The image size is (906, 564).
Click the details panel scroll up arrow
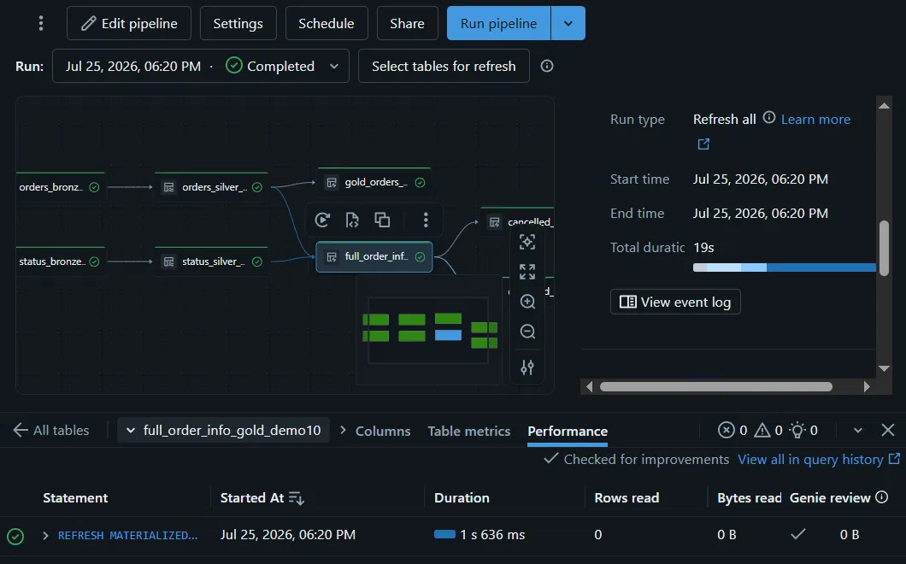pyautogui.click(x=884, y=105)
